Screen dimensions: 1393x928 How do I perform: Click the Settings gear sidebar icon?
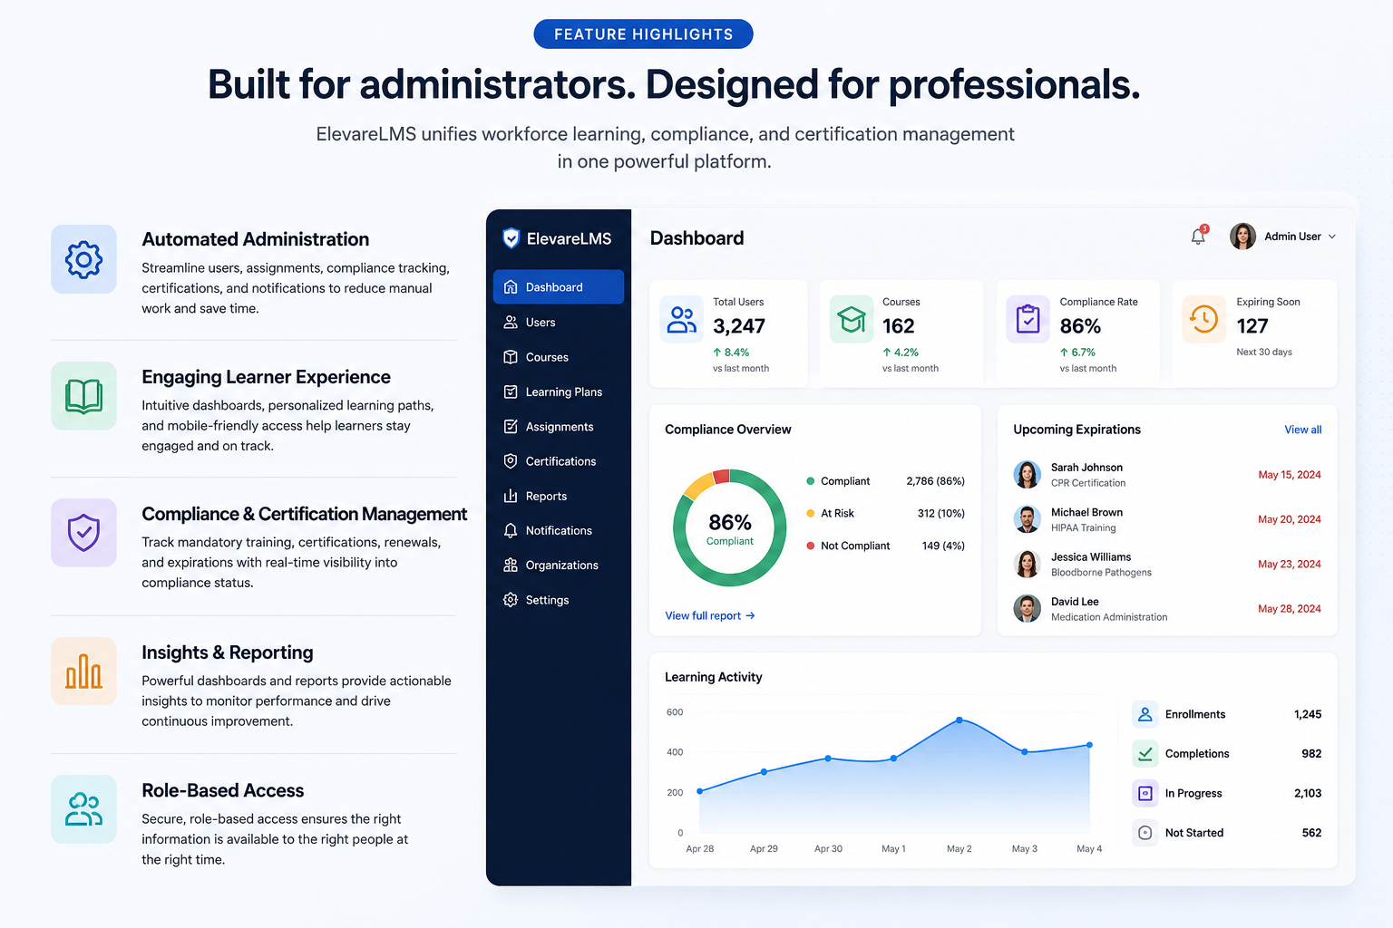pyautogui.click(x=511, y=600)
